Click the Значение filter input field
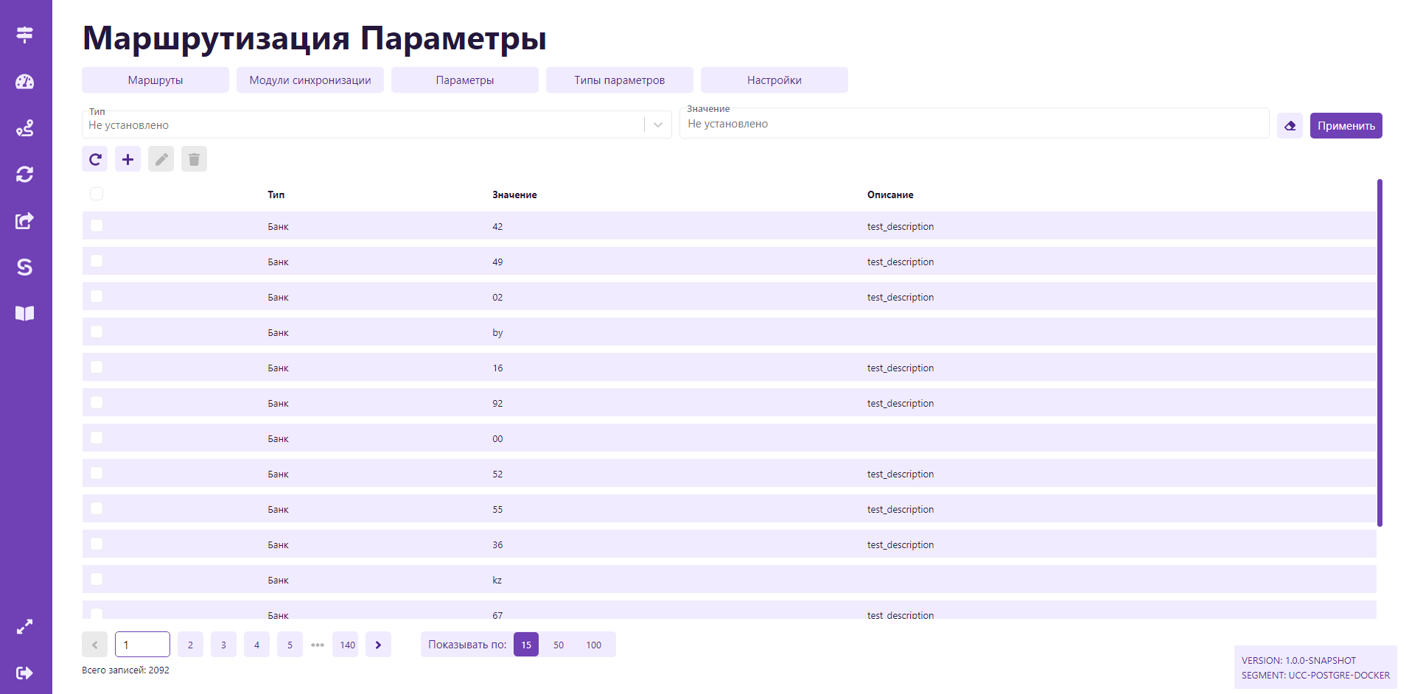 [973, 124]
